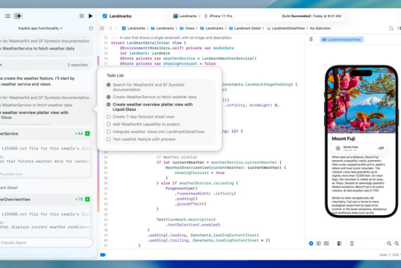Image resolution: width=401 pixels, height=268 pixels.
Task: Pin the preview with the pin icon
Action: point(311,39)
